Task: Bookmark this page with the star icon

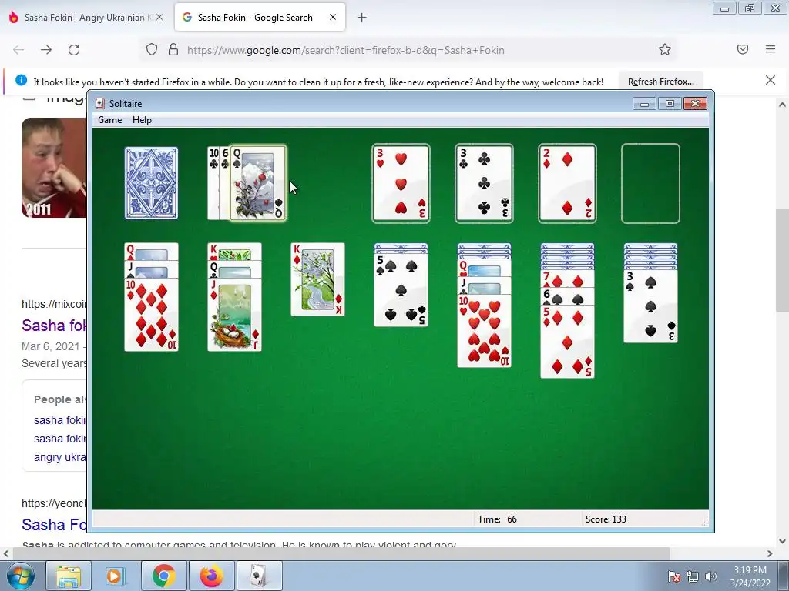Action: click(x=665, y=49)
